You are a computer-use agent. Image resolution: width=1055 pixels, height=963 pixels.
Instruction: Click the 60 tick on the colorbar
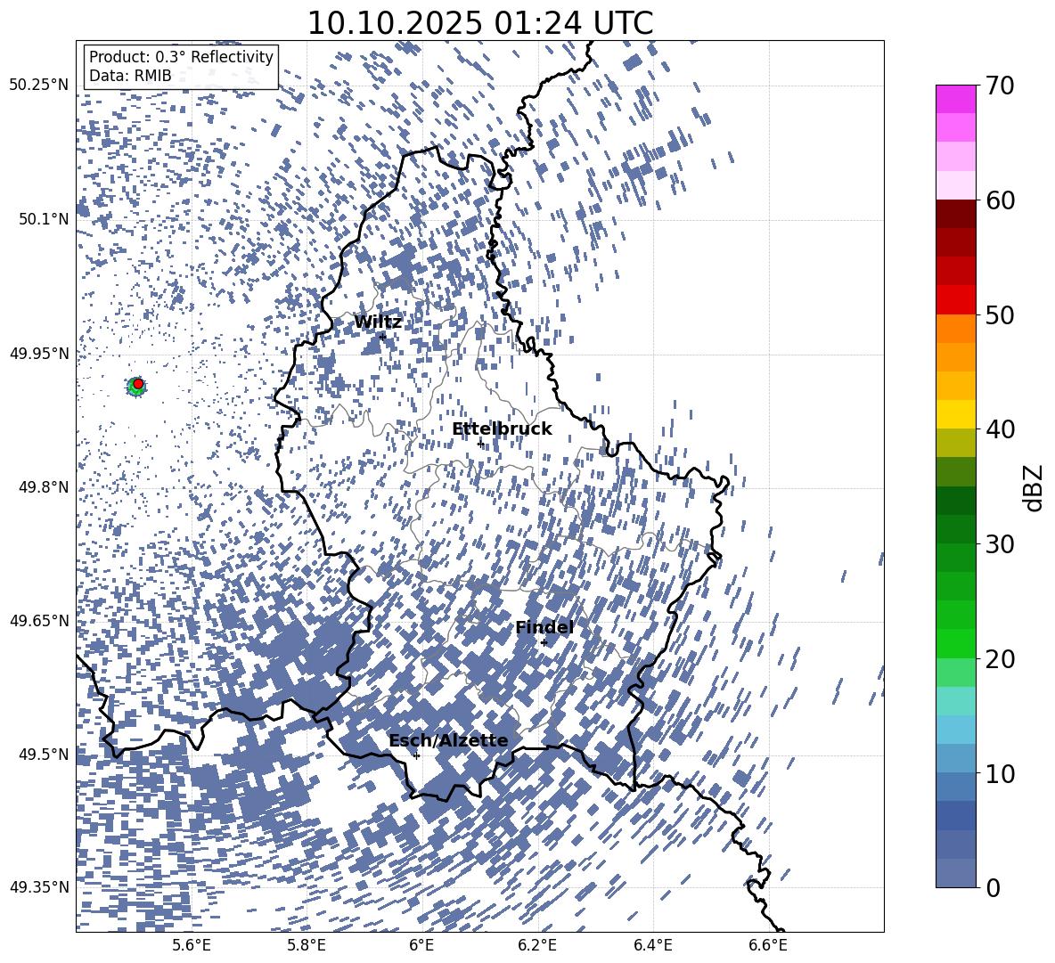1000,200
